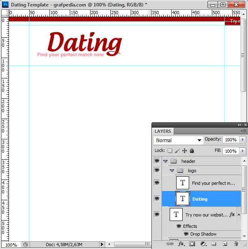Lock image pixels brush icon

click(177, 150)
